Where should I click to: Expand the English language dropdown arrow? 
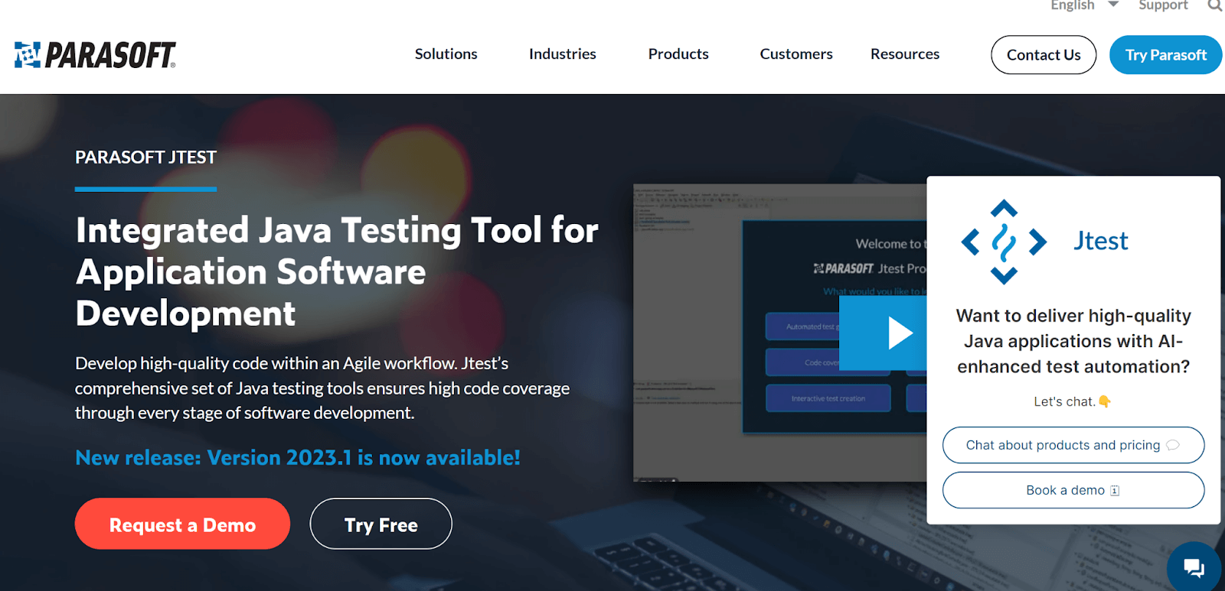[1113, 5]
